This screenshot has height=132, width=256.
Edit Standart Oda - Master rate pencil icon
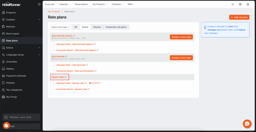[86, 83]
